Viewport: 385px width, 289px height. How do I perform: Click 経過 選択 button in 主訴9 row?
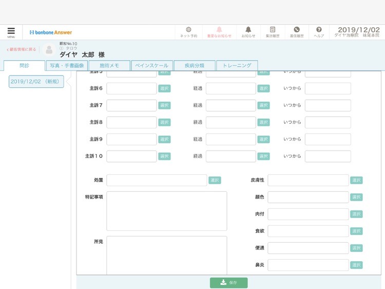coord(263,139)
